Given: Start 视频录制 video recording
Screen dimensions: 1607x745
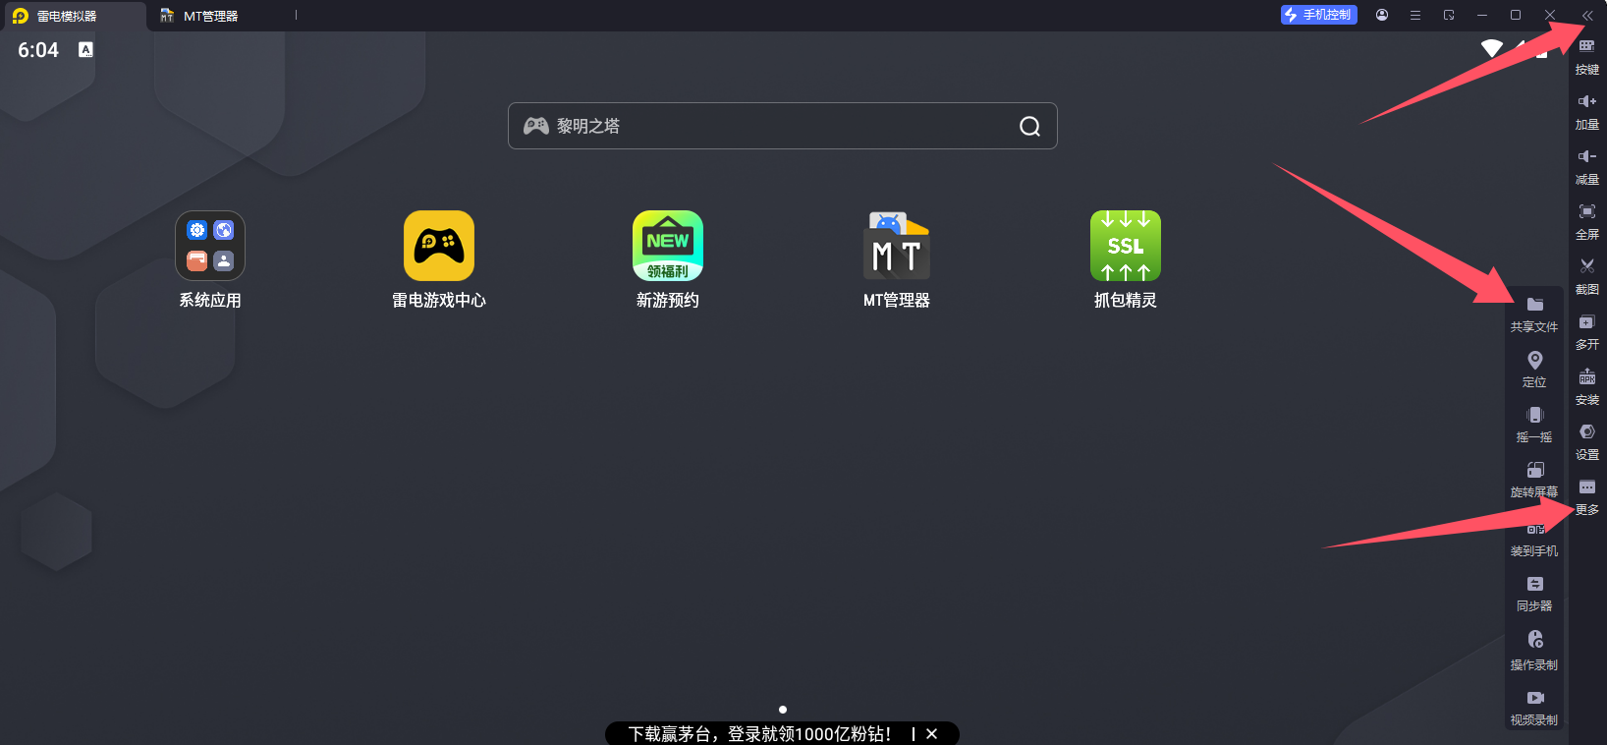Looking at the screenshot, I should [1534, 708].
